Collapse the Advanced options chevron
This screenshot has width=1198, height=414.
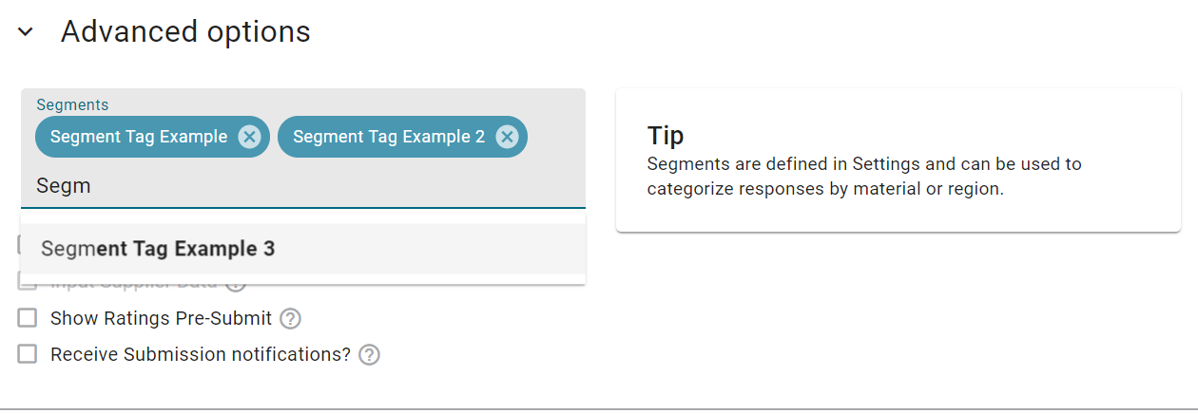26,31
